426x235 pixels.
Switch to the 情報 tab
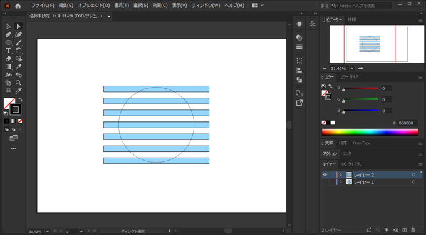[x=352, y=20]
